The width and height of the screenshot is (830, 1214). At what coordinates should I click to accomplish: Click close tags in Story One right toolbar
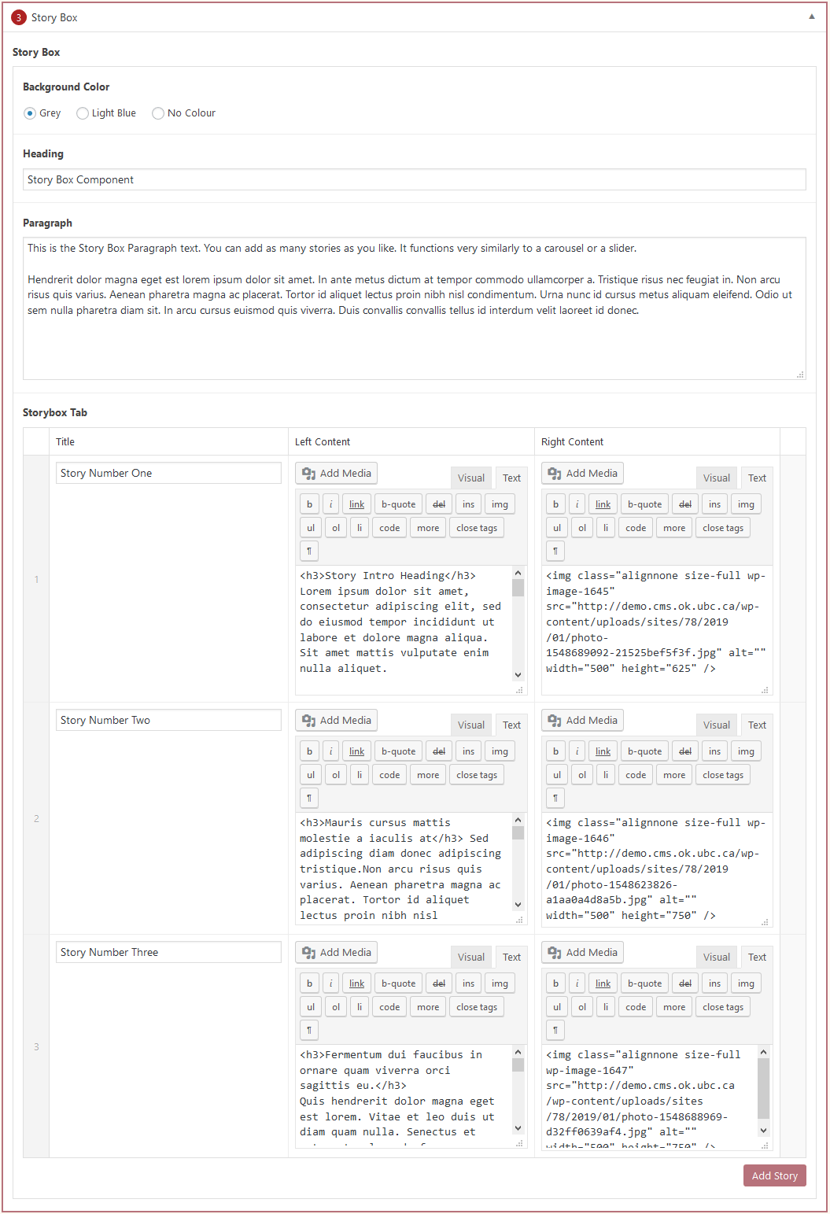tap(723, 528)
